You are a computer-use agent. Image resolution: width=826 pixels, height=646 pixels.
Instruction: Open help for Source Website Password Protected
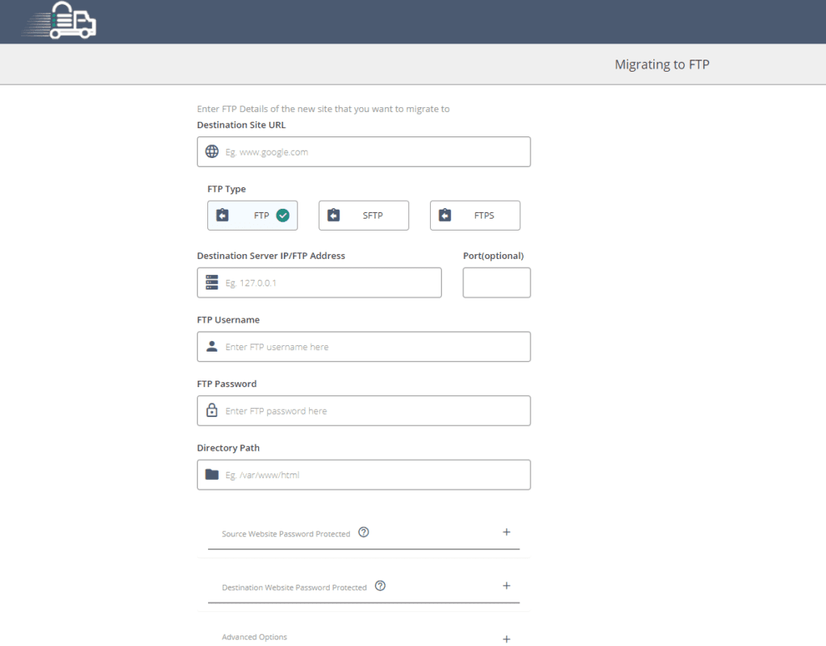[364, 532]
